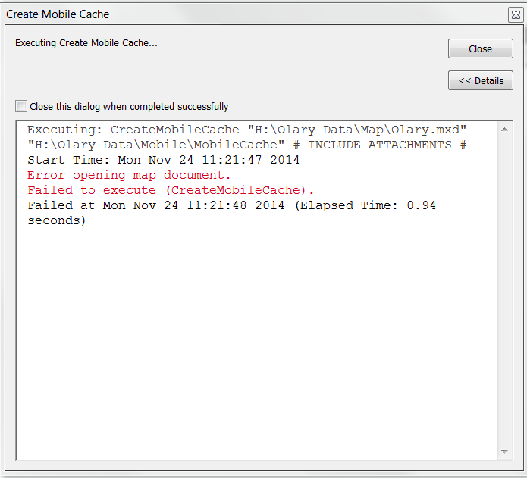This screenshot has height=478, width=527.
Task: Collapse the log with the Details button
Action: [x=481, y=80]
